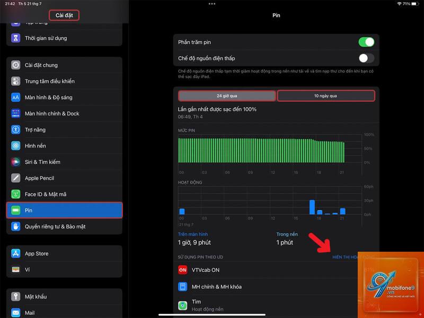The width and height of the screenshot is (424, 318).
Task: Tap the battery status icon
Action: (x=415, y=4)
